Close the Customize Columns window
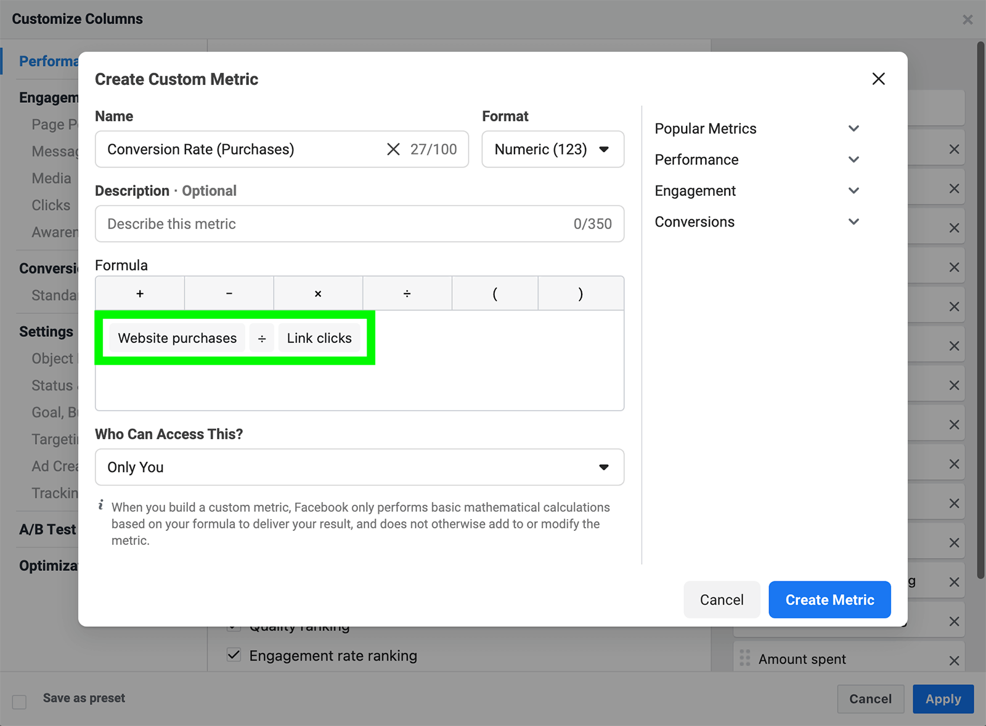 point(968,20)
